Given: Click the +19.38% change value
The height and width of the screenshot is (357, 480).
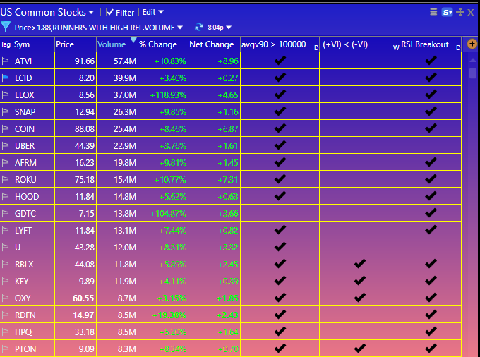Looking at the screenshot, I should [x=170, y=315].
